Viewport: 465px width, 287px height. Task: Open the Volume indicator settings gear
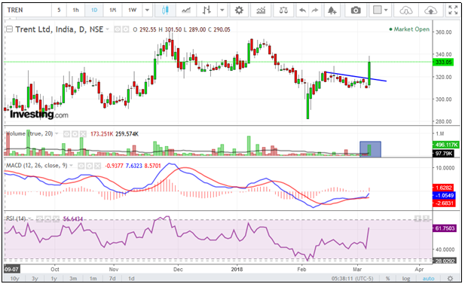[x=75, y=134]
